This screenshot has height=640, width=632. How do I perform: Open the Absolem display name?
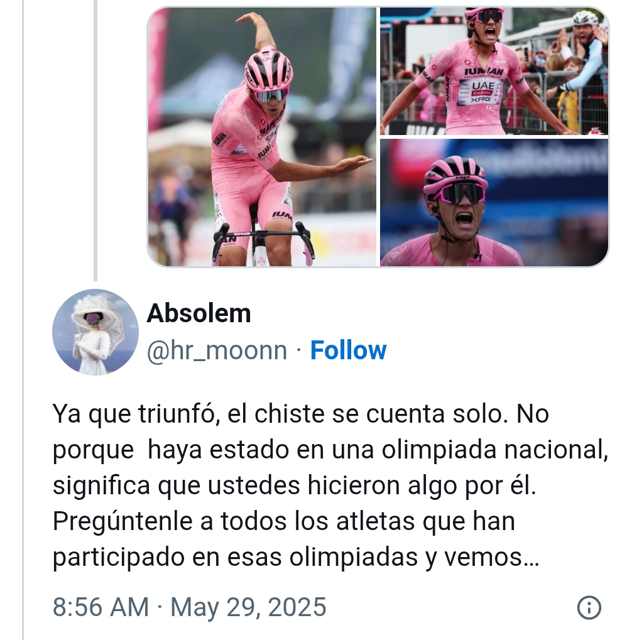[x=199, y=313]
